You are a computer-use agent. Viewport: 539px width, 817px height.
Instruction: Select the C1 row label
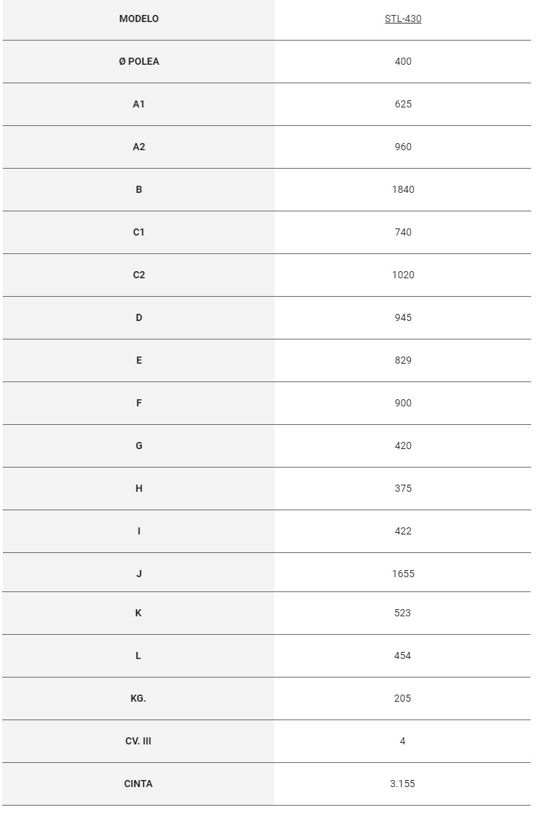[139, 233]
